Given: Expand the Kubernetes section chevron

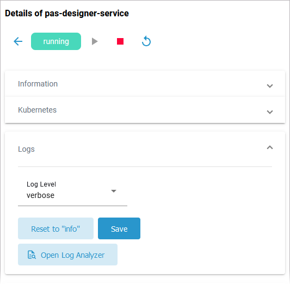Looking at the screenshot, I should pyautogui.click(x=270, y=112).
